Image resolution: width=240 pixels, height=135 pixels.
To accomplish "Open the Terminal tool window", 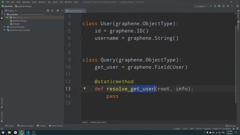I will pyautogui.click(x=41, y=126).
